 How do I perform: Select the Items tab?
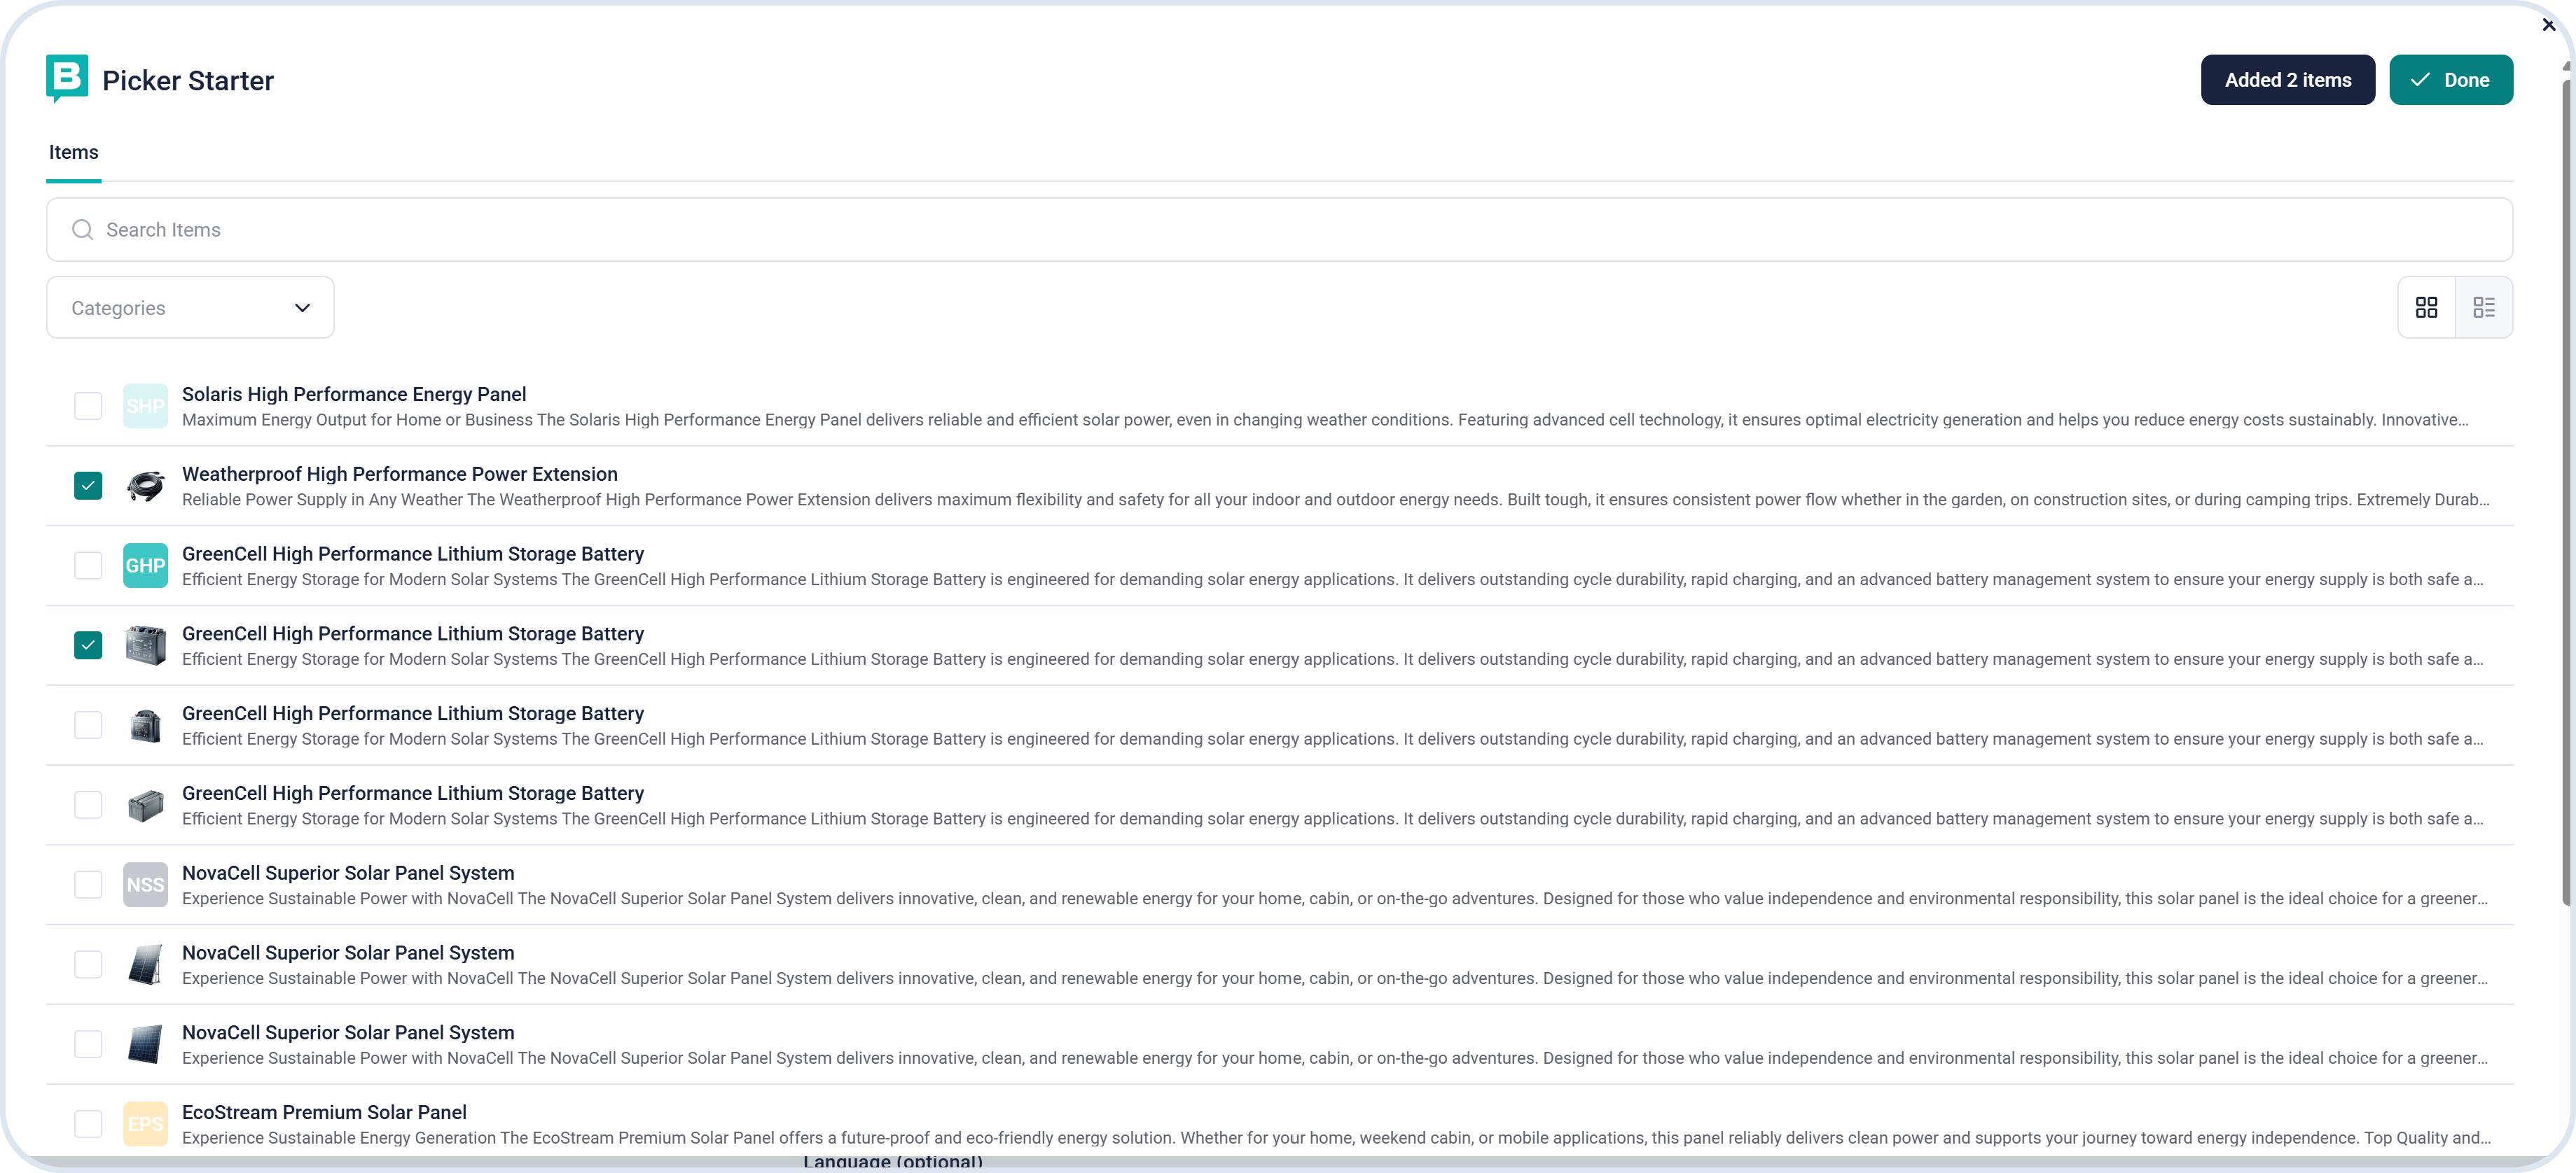click(73, 153)
